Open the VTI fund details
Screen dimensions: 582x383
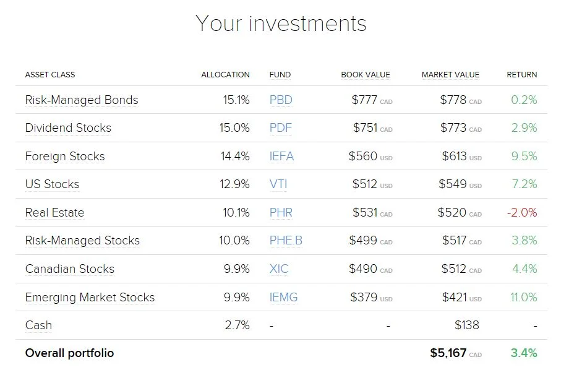tap(278, 184)
